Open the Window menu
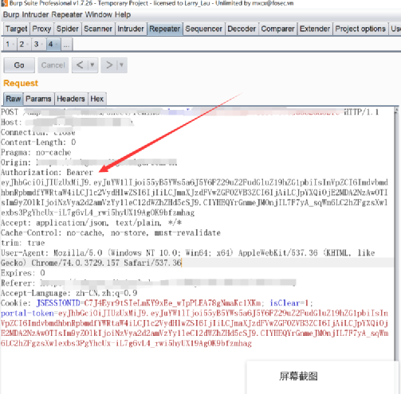 tap(99, 14)
